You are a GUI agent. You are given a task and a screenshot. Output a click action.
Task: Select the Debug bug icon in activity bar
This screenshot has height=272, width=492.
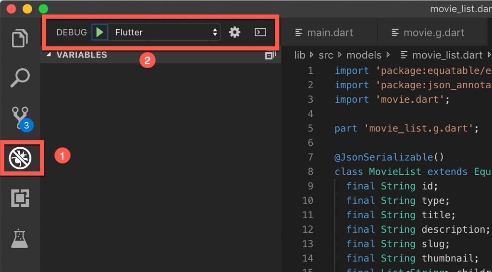point(20,157)
